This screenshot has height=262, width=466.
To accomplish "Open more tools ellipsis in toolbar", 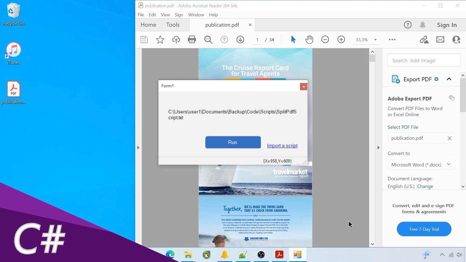I will [x=392, y=40].
